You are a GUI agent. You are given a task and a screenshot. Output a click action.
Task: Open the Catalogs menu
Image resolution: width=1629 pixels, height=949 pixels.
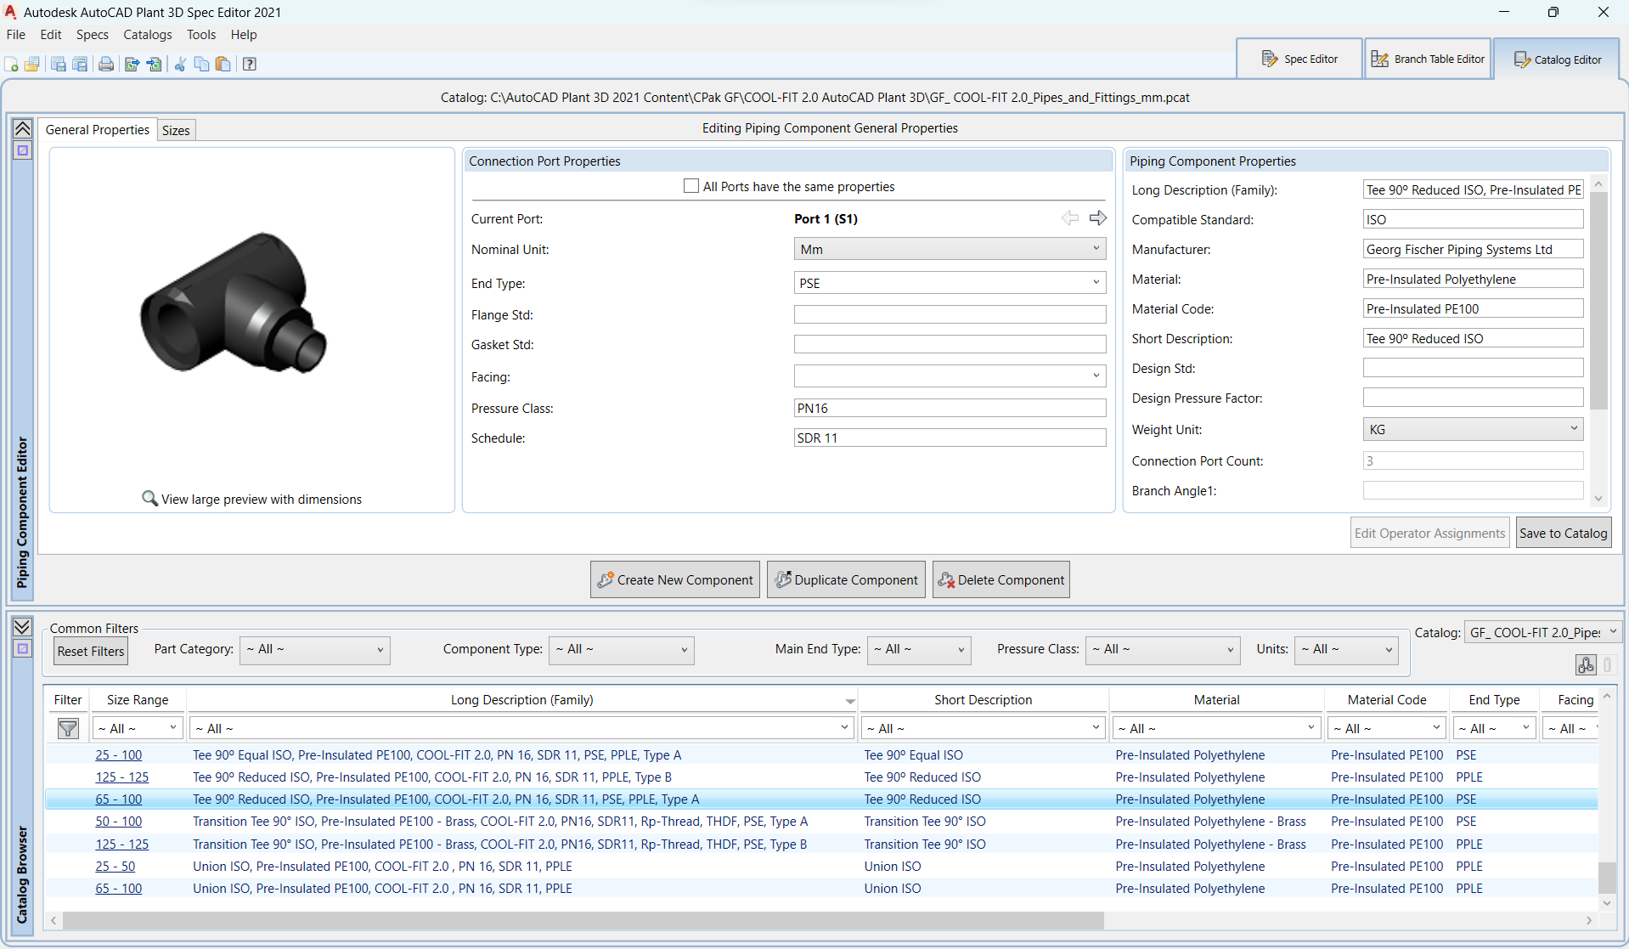pos(147,35)
